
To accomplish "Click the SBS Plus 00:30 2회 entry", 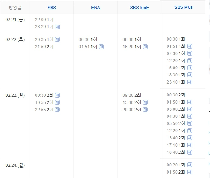I will point(176,95).
